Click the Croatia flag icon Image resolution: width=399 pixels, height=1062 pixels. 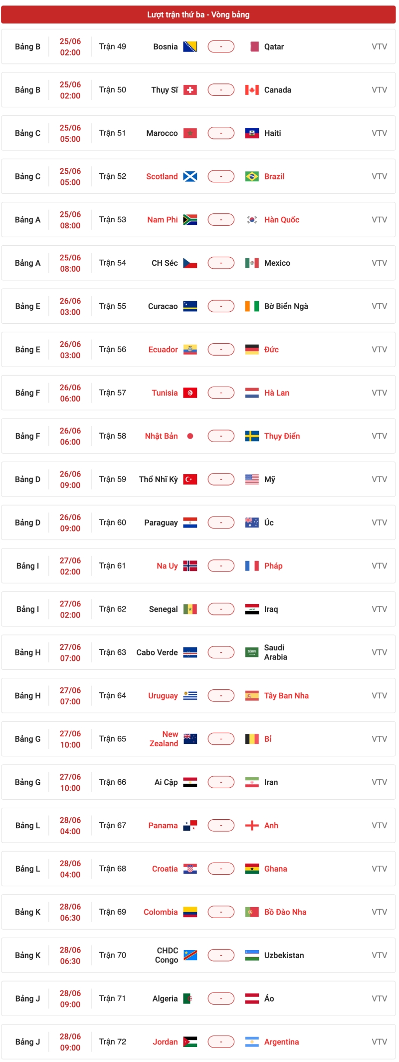(190, 869)
